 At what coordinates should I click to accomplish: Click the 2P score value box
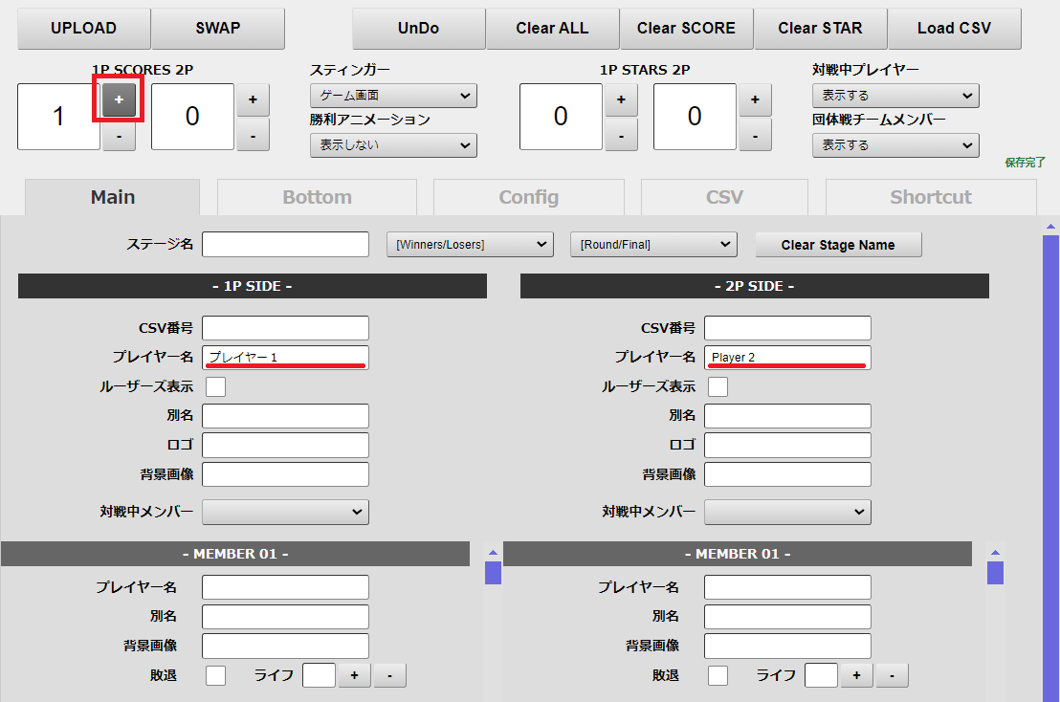pyautogui.click(x=192, y=117)
